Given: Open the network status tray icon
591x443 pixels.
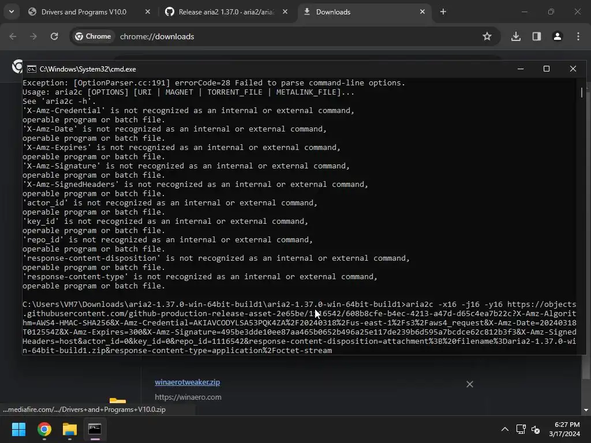Looking at the screenshot, I should (x=521, y=429).
